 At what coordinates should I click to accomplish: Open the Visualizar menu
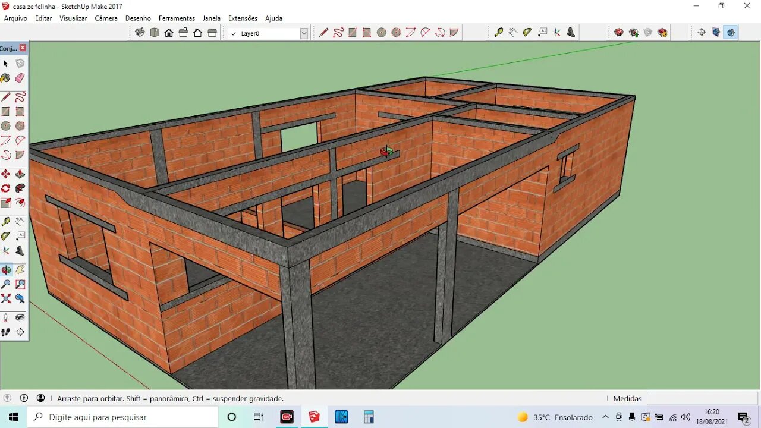(73, 18)
